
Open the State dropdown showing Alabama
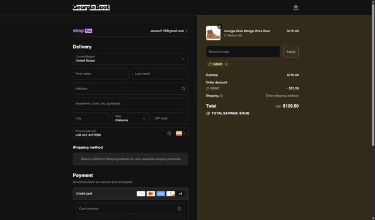pos(130,118)
